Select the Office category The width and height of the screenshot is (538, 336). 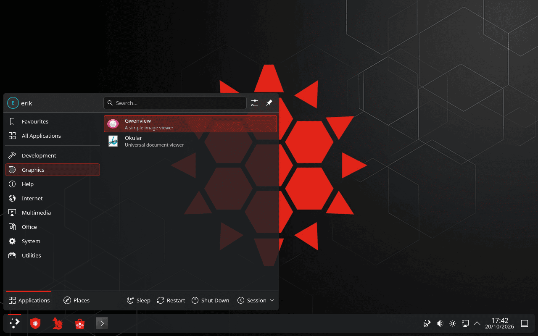coord(53,227)
